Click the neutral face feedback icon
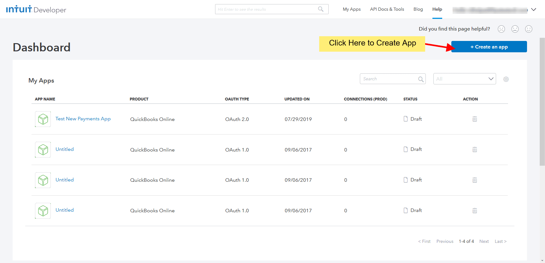The height and width of the screenshot is (263, 545). tap(515, 29)
